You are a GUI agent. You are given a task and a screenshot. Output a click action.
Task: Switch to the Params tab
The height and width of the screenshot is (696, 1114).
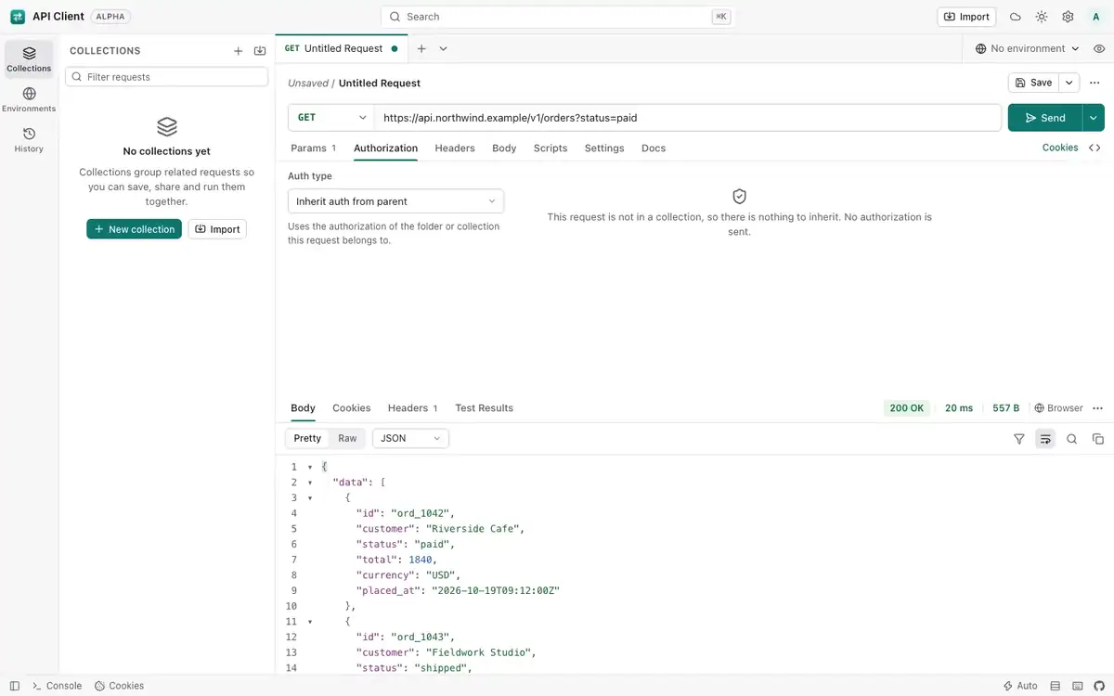coord(313,148)
